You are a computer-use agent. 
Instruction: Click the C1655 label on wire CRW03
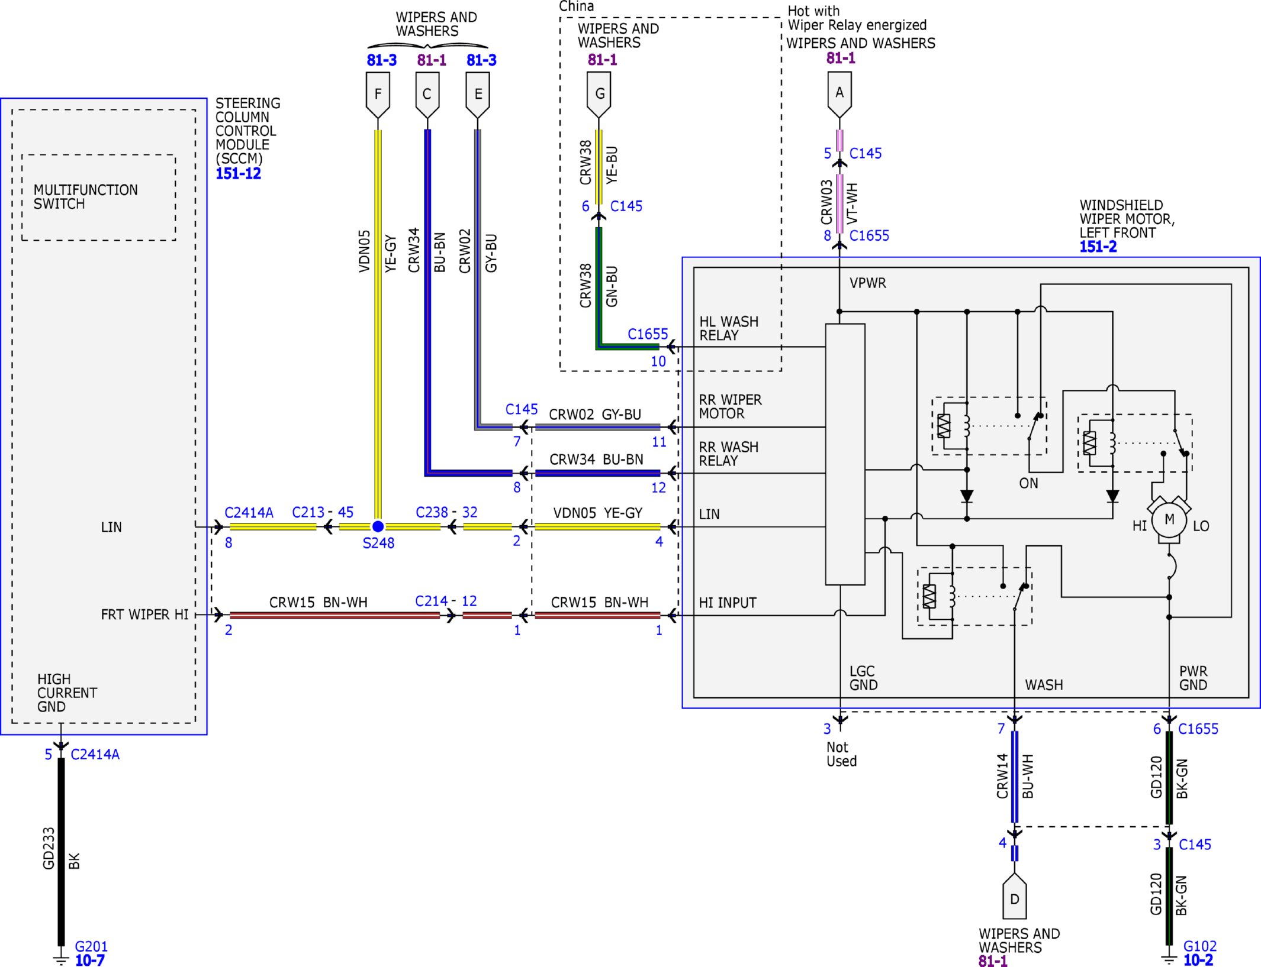tap(869, 236)
